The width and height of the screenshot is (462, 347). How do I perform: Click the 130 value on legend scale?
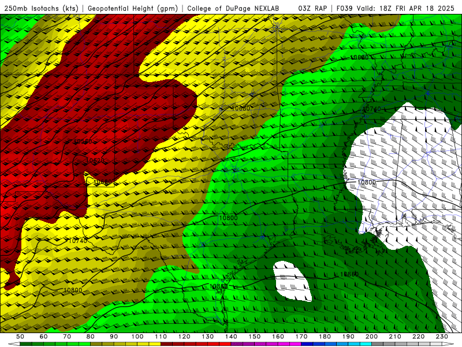(208, 337)
